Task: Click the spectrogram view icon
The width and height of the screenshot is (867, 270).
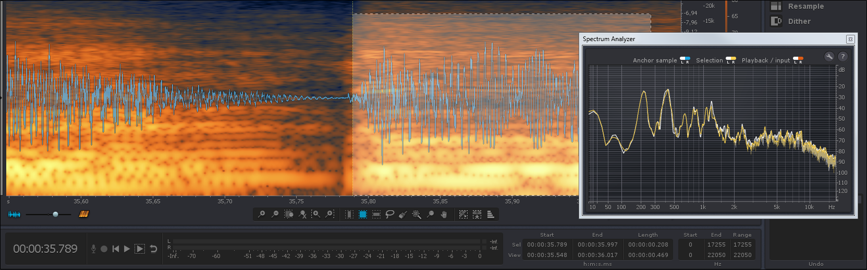Action: (x=84, y=214)
